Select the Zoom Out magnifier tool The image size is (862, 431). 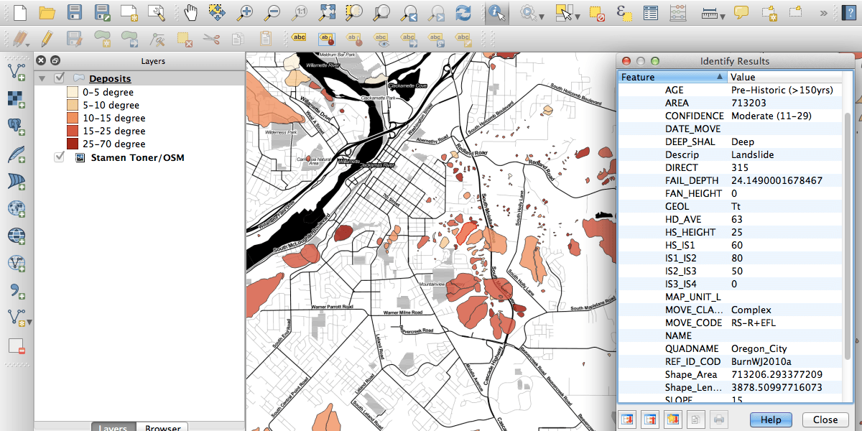(x=272, y=12)
